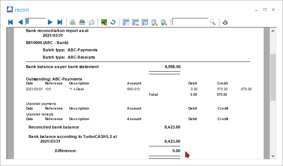Toggle the first page layout view icon
Screen dimensions: 283x166
[126, 22]
